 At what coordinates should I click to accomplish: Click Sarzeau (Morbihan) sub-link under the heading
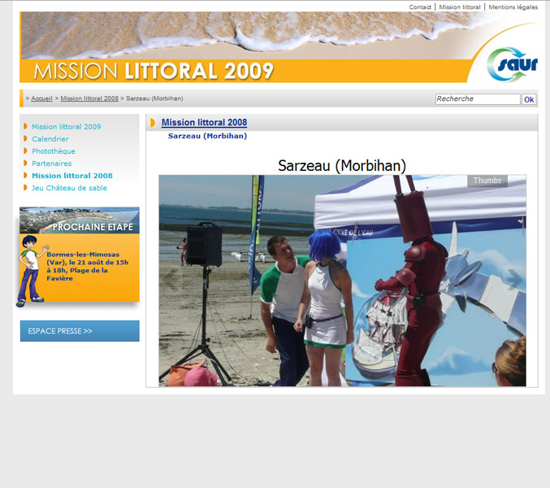pos(207,136)
